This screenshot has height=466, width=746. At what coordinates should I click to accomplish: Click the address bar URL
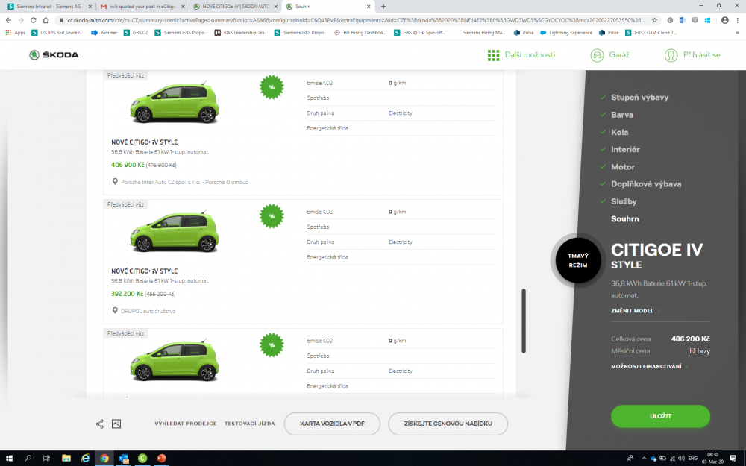click(x=356, y=20)
